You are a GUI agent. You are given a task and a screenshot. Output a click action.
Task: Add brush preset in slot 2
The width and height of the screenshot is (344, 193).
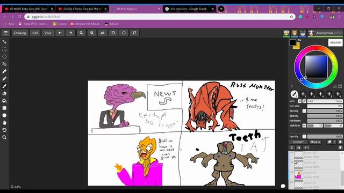(303, 94)
